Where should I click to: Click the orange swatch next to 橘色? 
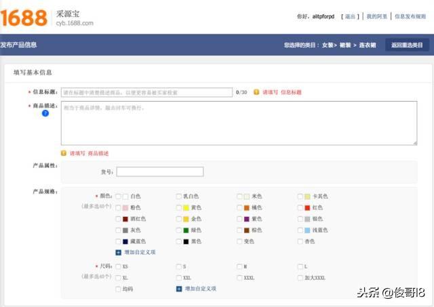(x=247, y=207)
